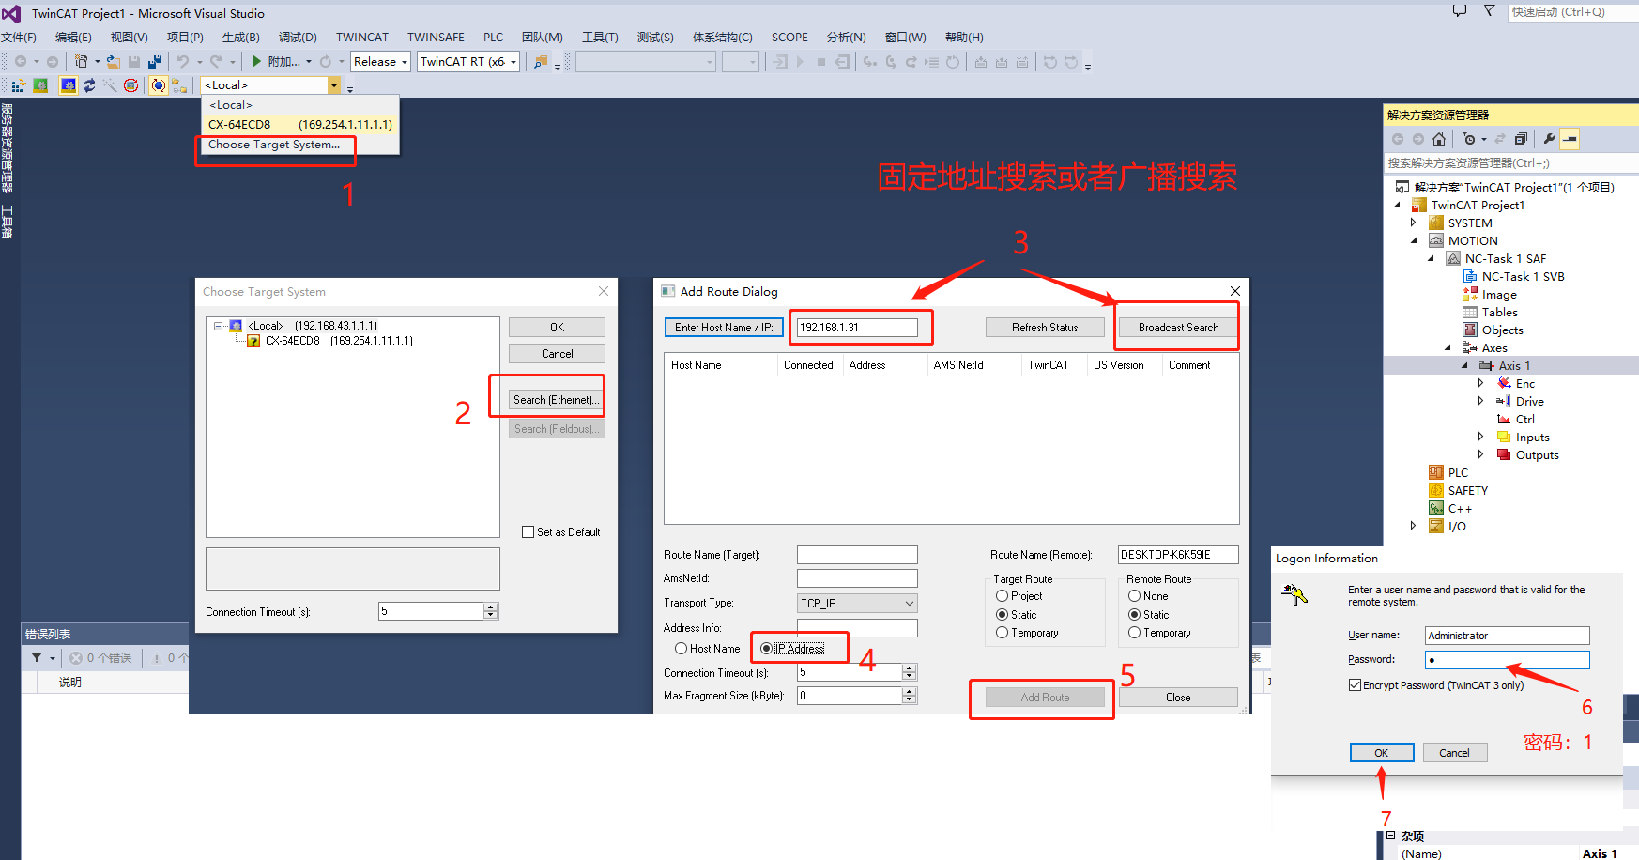This screenshot has width=1639, height=860.
Task: Click the Objects node icon in the tree
Action: pos(1470,330)
